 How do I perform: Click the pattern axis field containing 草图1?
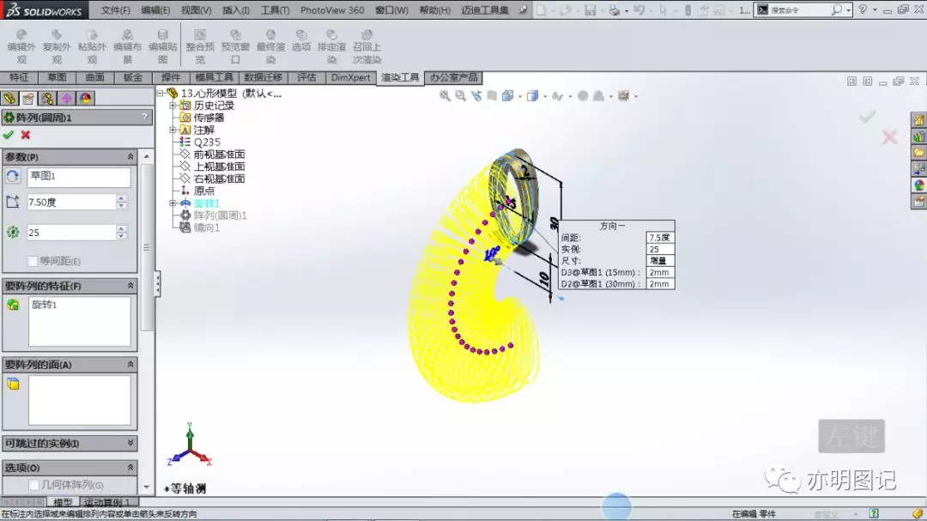79,176
